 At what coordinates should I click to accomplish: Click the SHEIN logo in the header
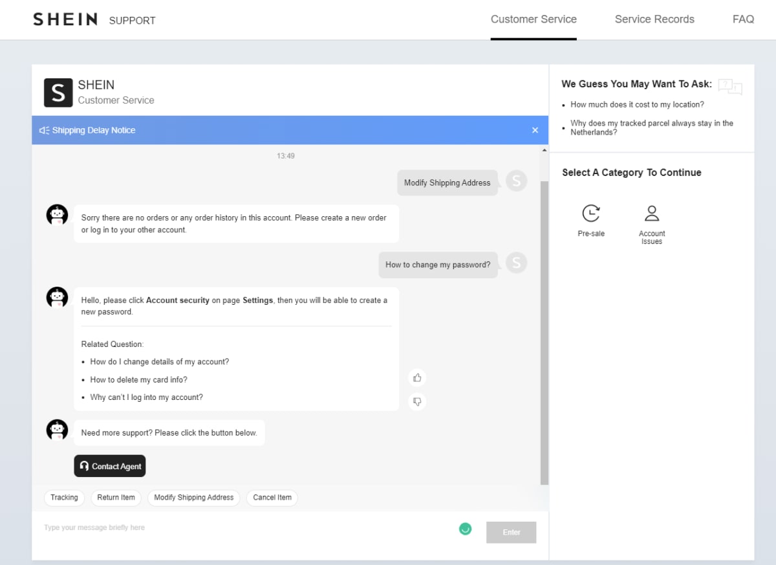click(65, 19)
